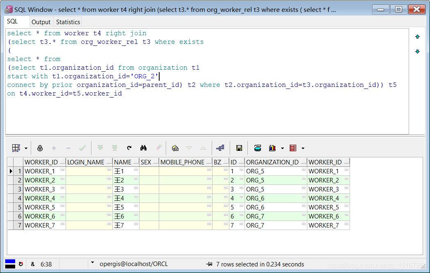Click the linked query tree icon
This screenshot has height=273, width=430.
tap(220, 148)
